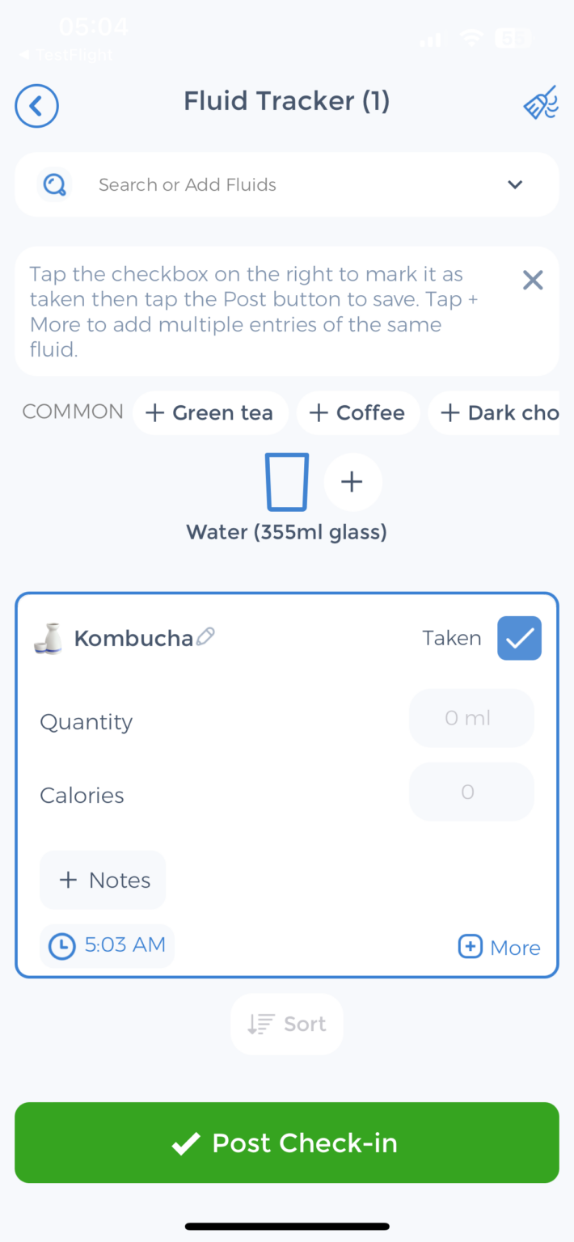The image size is (574, 1242).
Task: Open the 5:03 AM time picker
Action: click(x=108, y=945)
